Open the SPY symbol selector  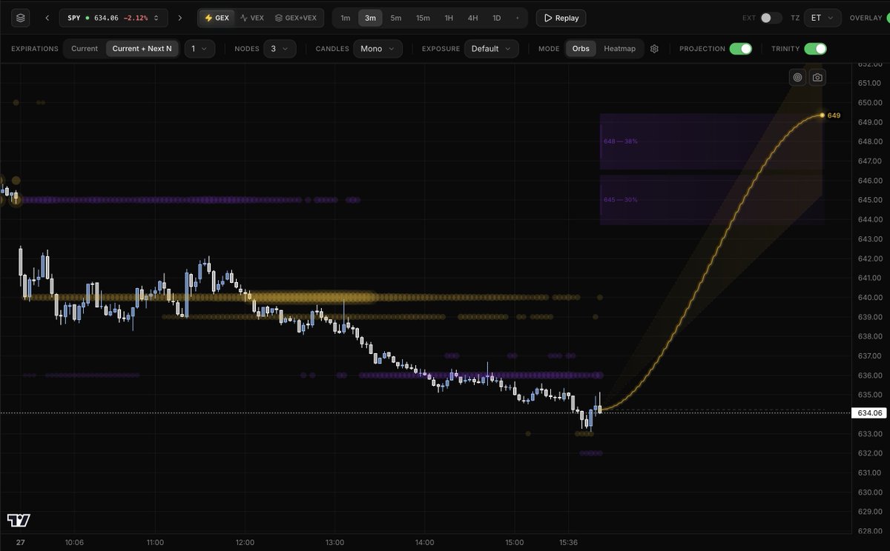pos(113,18)
